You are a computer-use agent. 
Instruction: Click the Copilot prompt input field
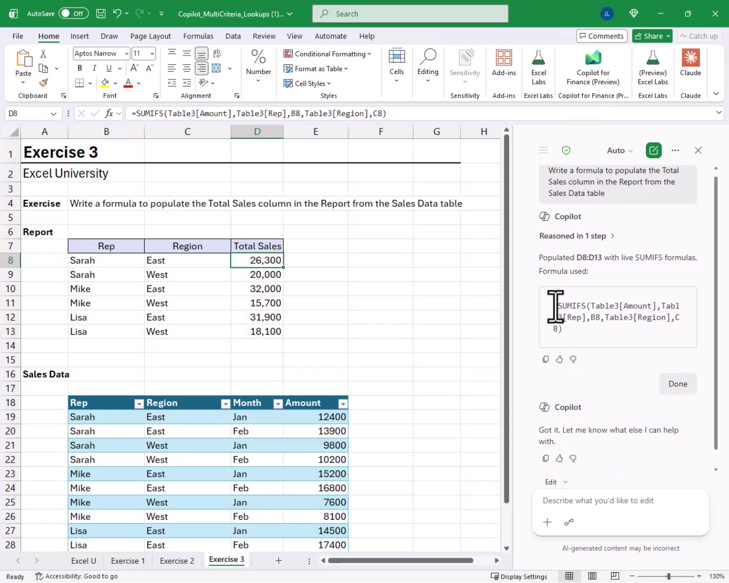tap(620, 501)
